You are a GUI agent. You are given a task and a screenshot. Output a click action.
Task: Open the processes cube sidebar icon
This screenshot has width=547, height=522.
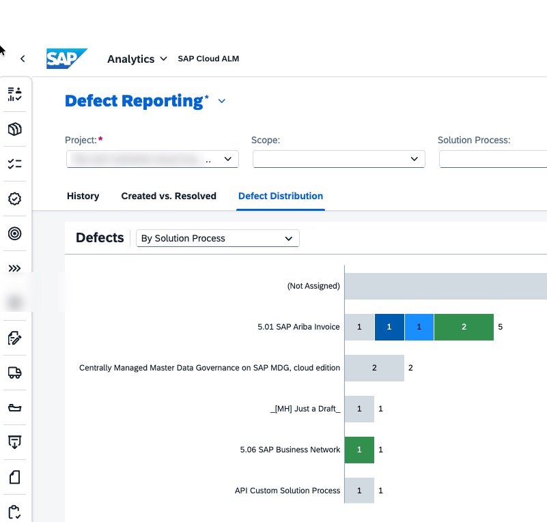(14, 129)
